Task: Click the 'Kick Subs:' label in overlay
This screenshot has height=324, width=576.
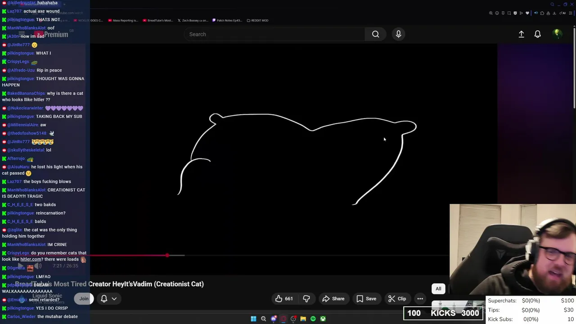Action: [500, 319]
